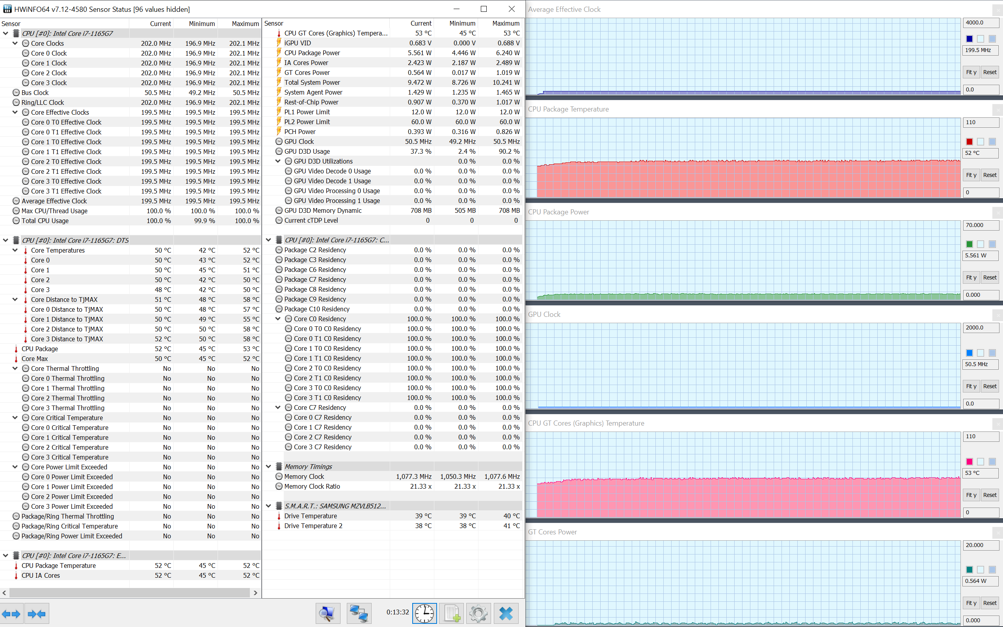Open sensor settings gear icon
The image size is (1003, 627).
pos(478,614)
